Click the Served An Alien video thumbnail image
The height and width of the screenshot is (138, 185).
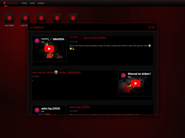[136, 83]
